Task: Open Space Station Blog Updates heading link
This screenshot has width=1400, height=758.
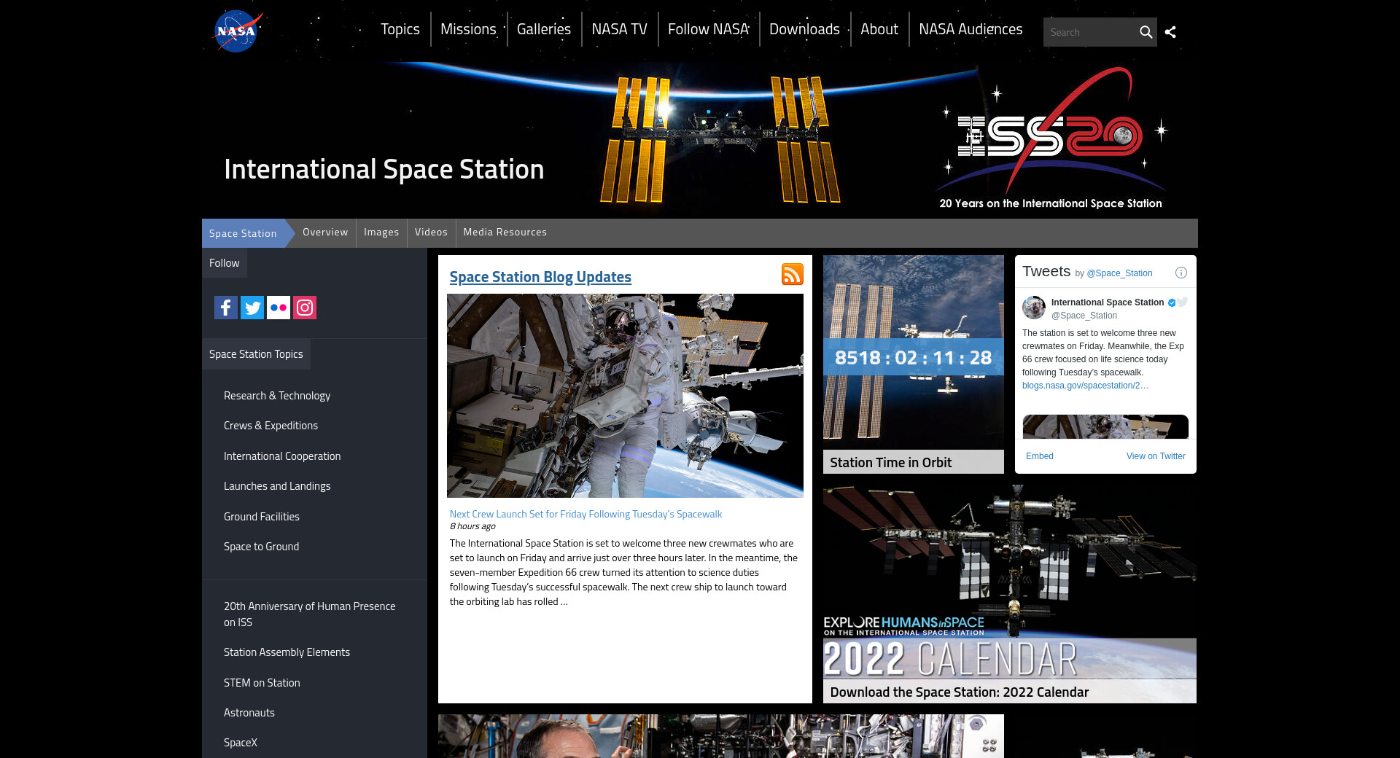Action: click(x=540, y=277)
